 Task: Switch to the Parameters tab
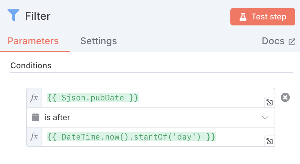pos(33,41)
